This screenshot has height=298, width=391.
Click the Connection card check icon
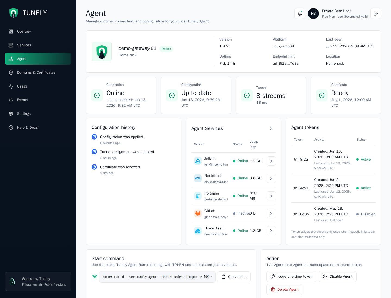(97, 95)
